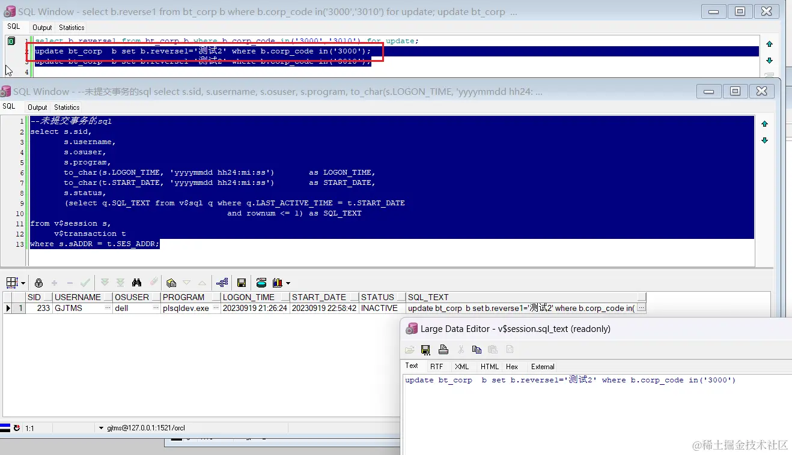Click the save results floppy icon in grid toolbar
This screenshot has width=792, height=455.
242,283
